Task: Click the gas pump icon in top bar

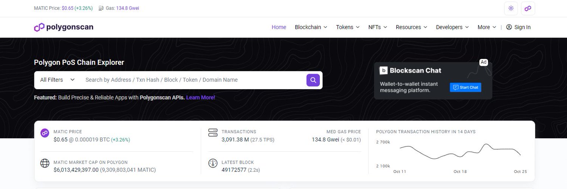Action: click(x=101, y=8)
